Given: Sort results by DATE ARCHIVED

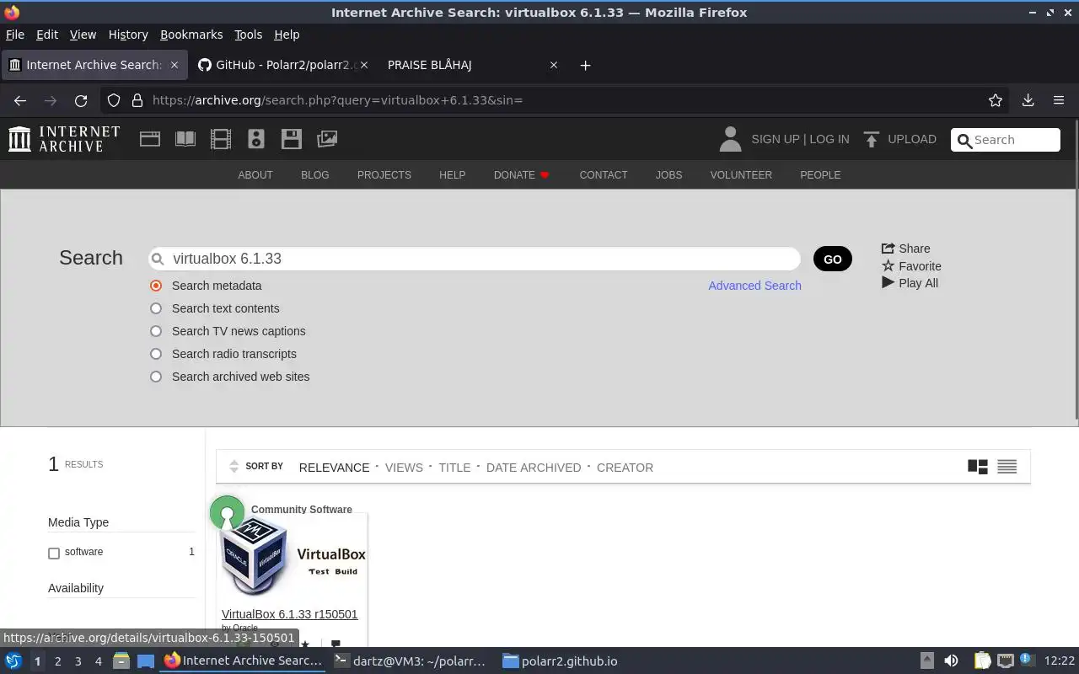Looking at the screenshot, I should pyautogui.click(x=534, y=468).
